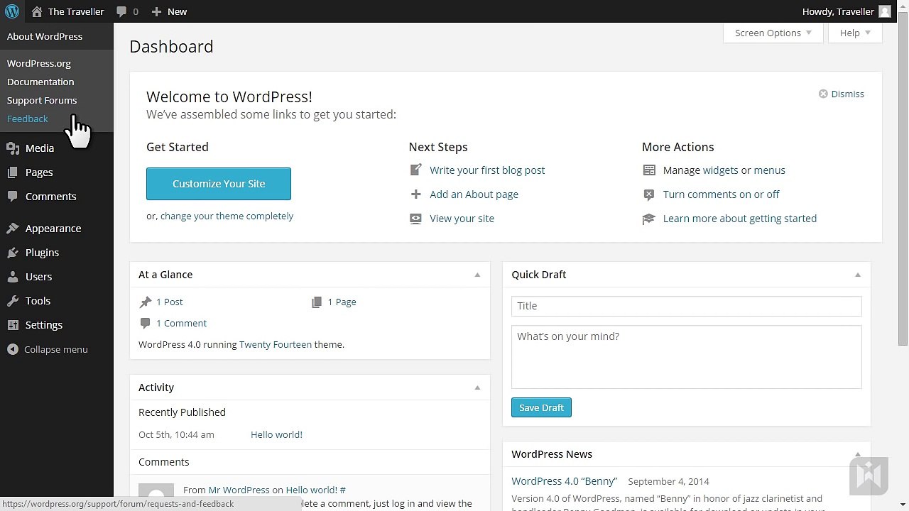Image resolution: width=909 pixels, height=511 pixels.
Task: Open the menus link
Action: [x=769, y=170]
